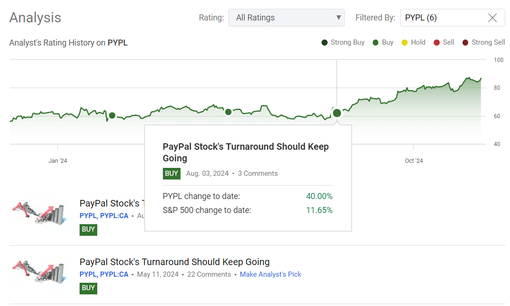Click the Strong Sell legend dot
Viewport: 510px width, 306px height.
(x=465, y=42)
